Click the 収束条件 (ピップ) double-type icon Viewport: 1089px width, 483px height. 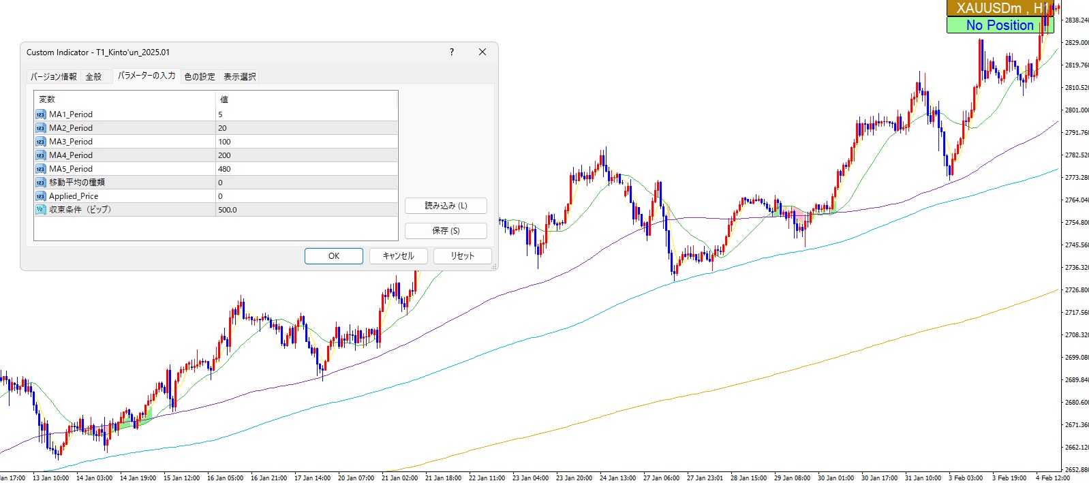pos(40,210)
